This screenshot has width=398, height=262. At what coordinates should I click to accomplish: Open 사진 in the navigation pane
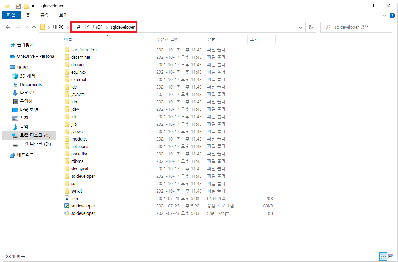coord(20,118)
